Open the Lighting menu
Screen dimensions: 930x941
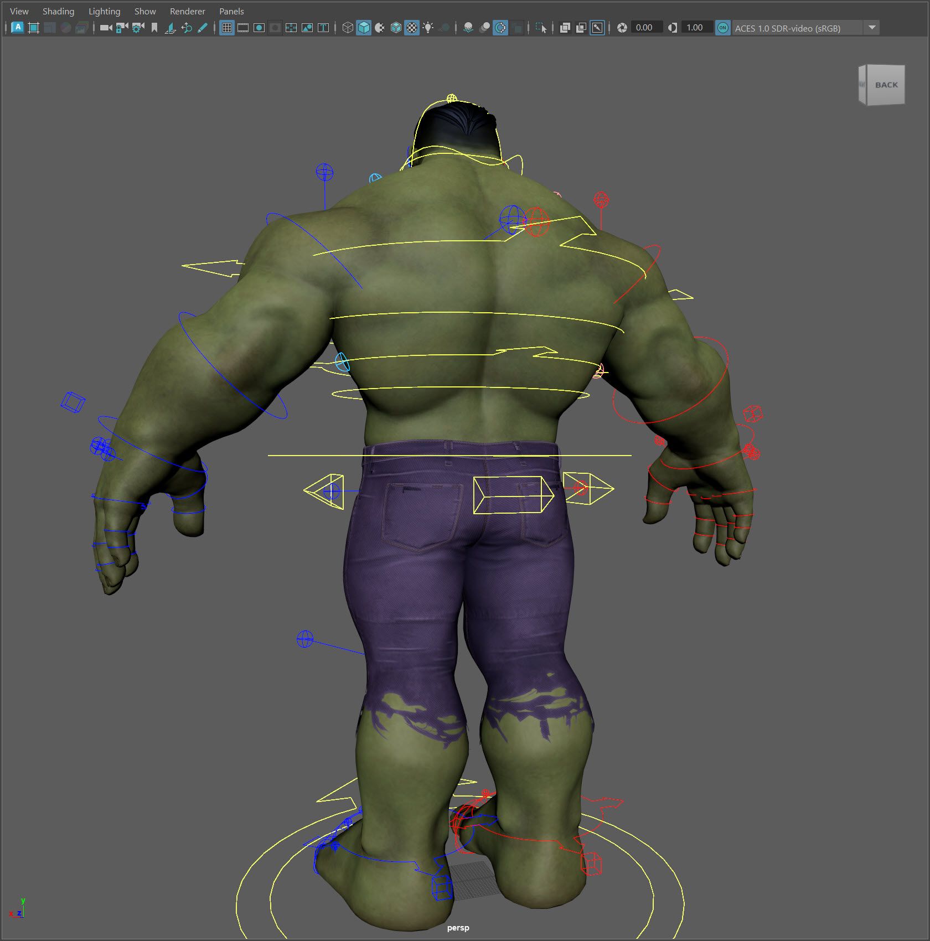click(x=104, y=11)
